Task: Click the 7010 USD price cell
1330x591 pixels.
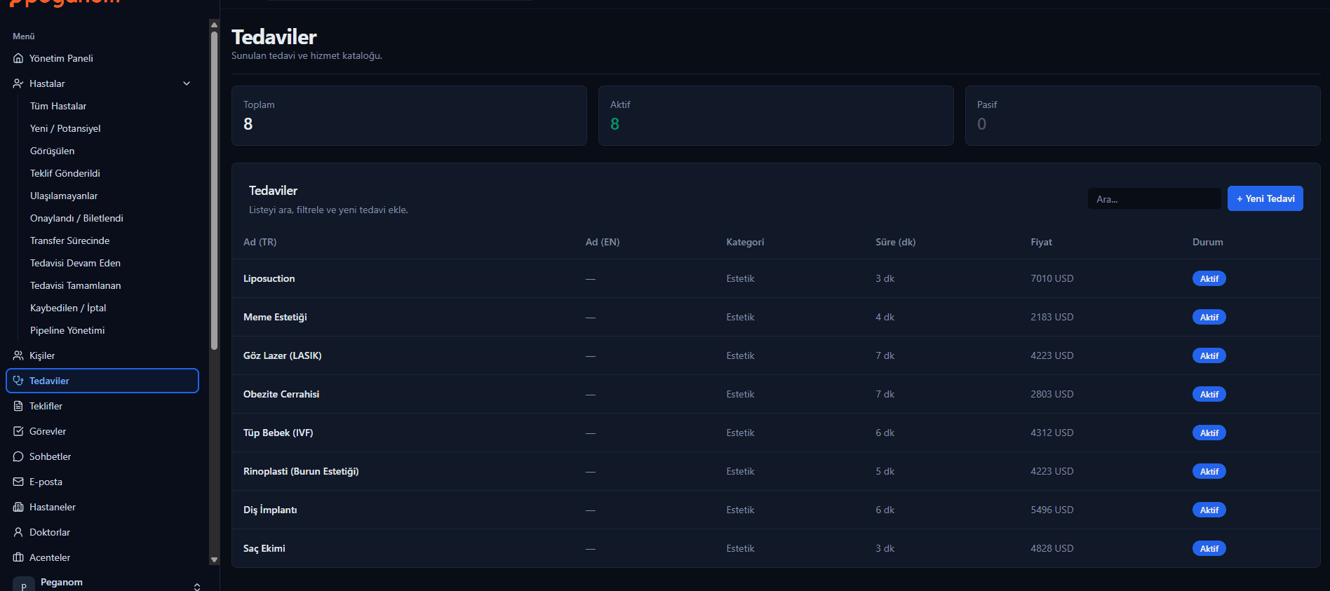Action: point(1052,278)
